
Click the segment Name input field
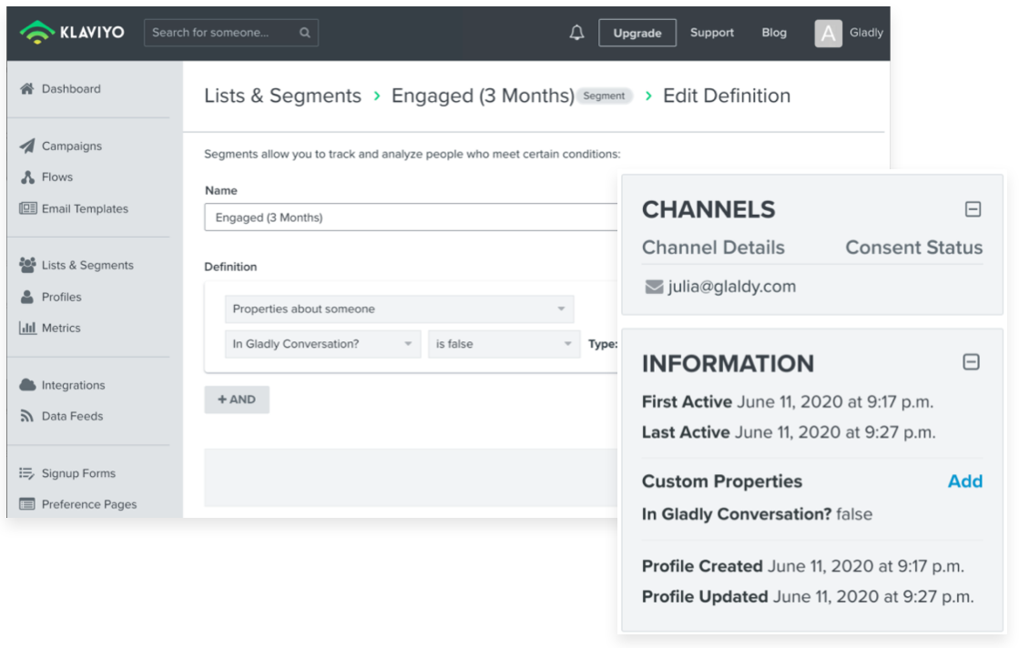coord(411,217)
